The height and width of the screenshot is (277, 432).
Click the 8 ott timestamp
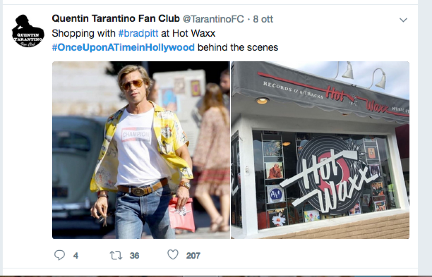click(x=263, y=19)
